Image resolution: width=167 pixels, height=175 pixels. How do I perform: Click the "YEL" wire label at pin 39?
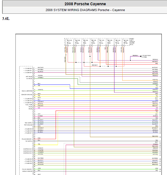(x=39, y=144)
